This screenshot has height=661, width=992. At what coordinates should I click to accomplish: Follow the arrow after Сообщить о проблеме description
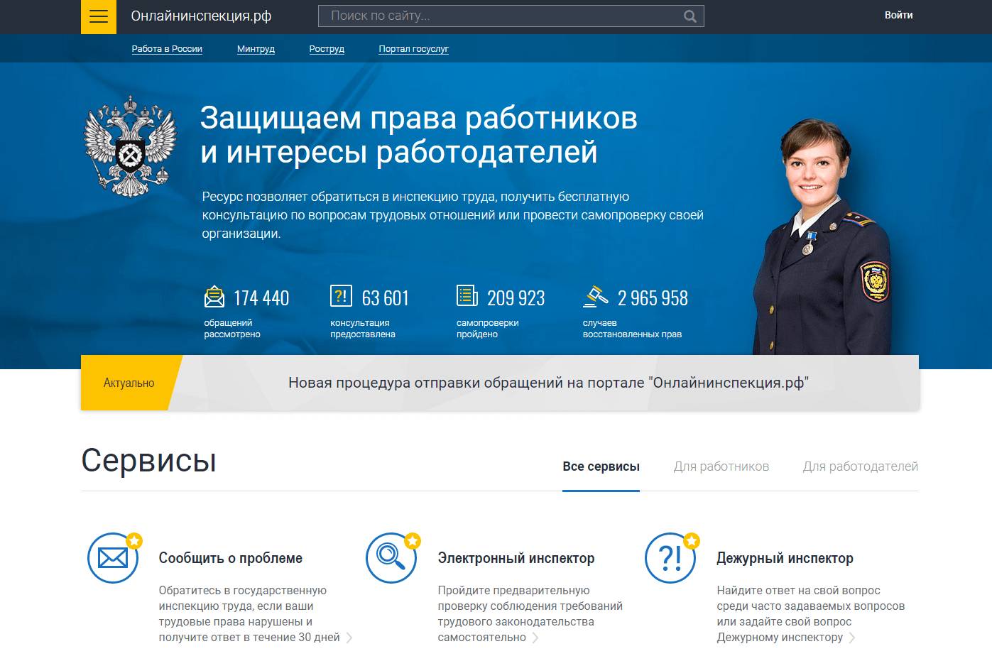[349, 638]
